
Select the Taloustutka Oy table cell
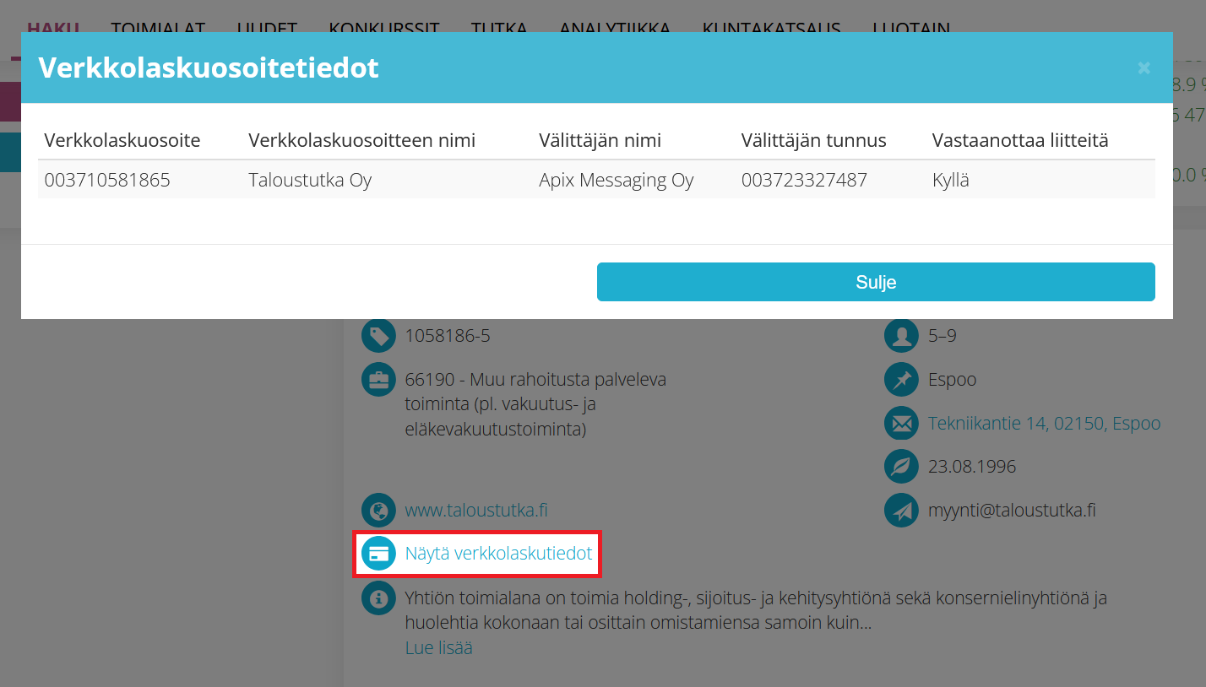310,180
